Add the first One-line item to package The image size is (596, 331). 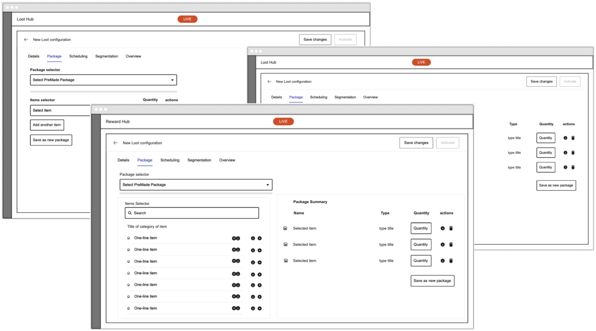(234, 238)
